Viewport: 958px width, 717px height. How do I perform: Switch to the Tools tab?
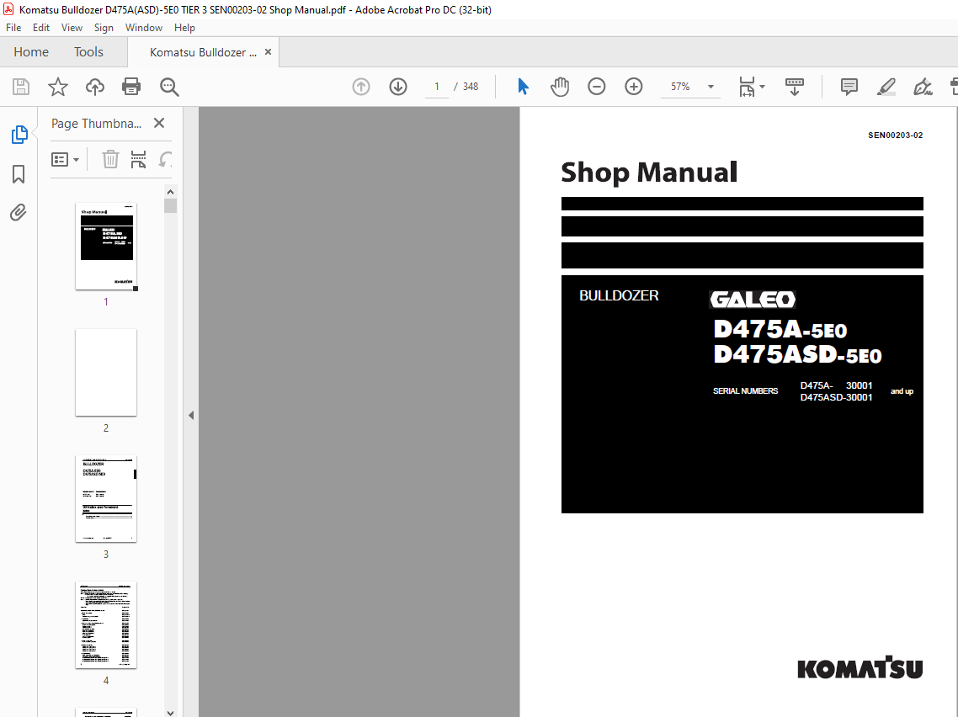click(88, 52)
